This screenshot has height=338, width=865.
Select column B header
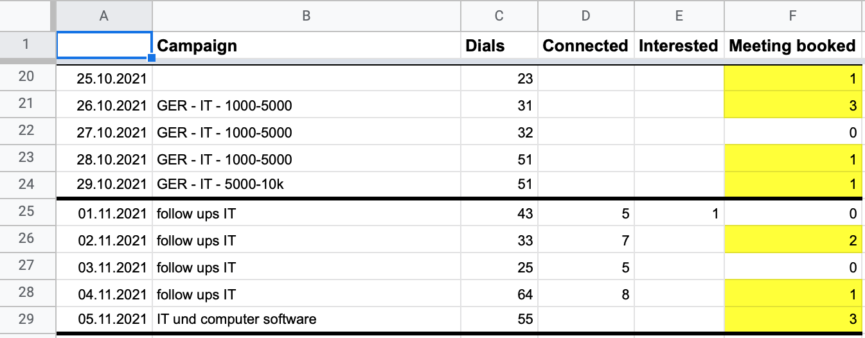click(x=306, y=16)
